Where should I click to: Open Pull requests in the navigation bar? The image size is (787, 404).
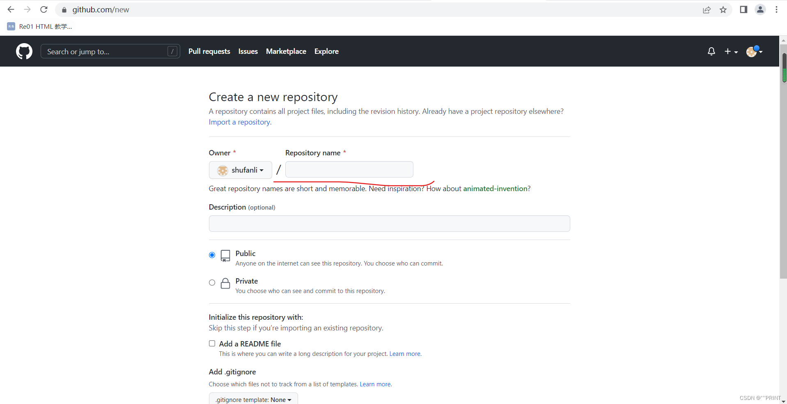coord(209,51)
